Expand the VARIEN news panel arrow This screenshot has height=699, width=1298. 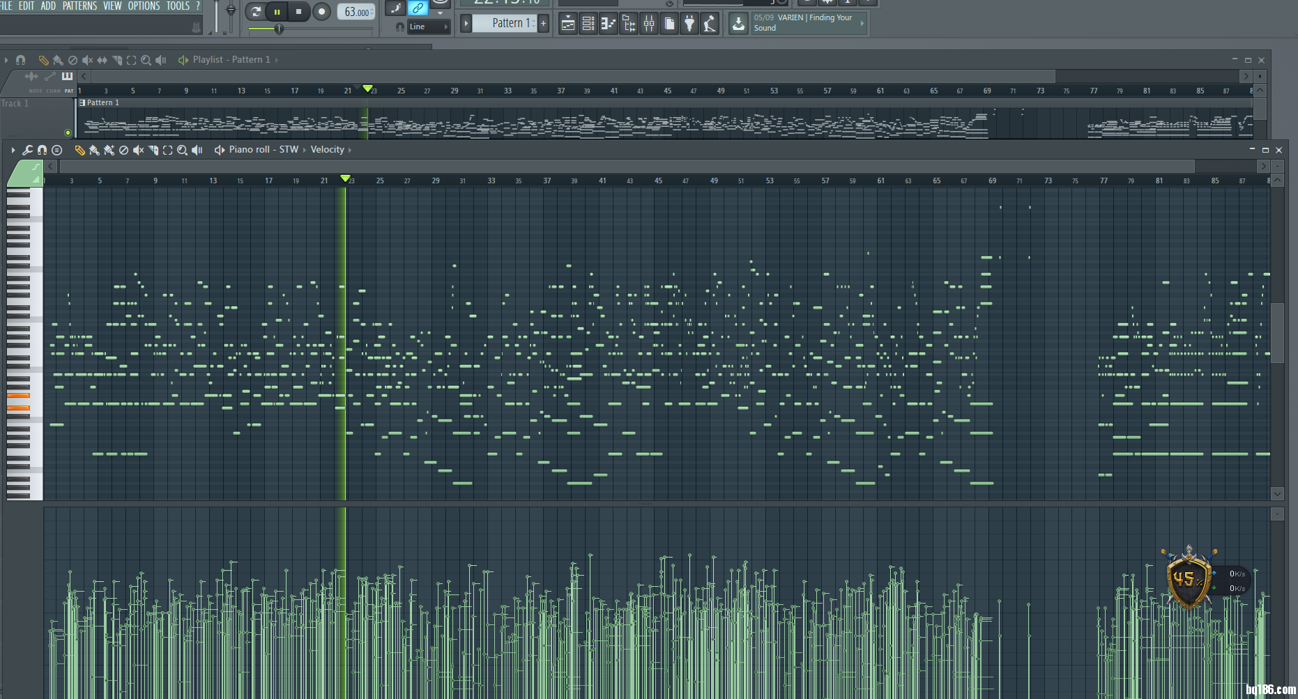coord(862,23)
